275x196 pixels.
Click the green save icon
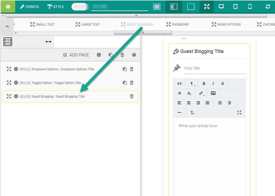tap(8, 7)
